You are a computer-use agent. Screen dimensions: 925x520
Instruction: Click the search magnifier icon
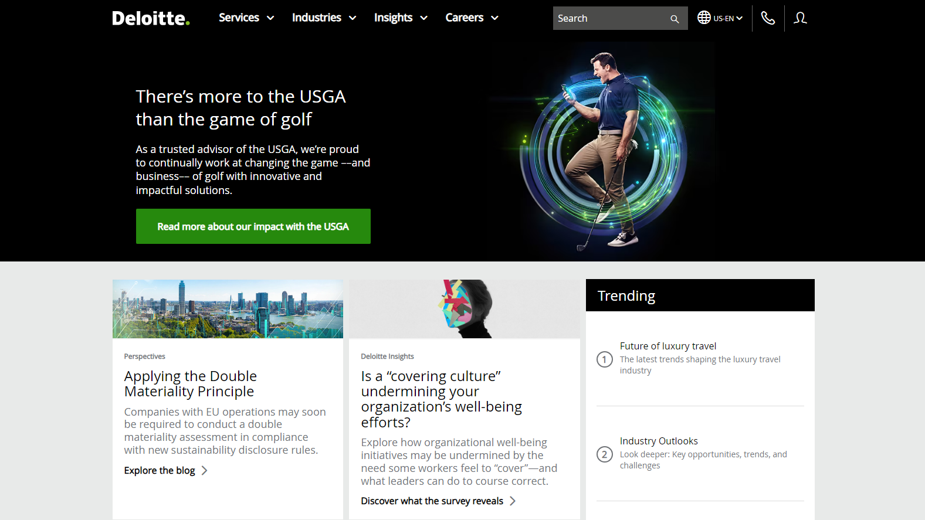[x=675, y=19]
